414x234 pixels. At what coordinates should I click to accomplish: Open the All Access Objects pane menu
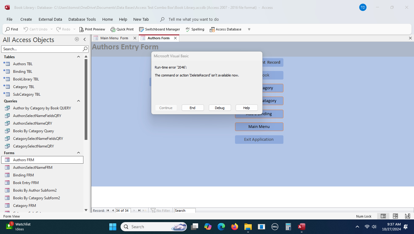coord(77,39)
